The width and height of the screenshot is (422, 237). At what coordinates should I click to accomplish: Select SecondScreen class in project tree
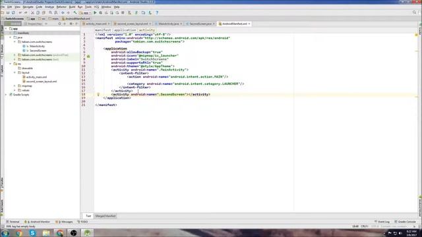pyautogui.click(x=38, y=51)
